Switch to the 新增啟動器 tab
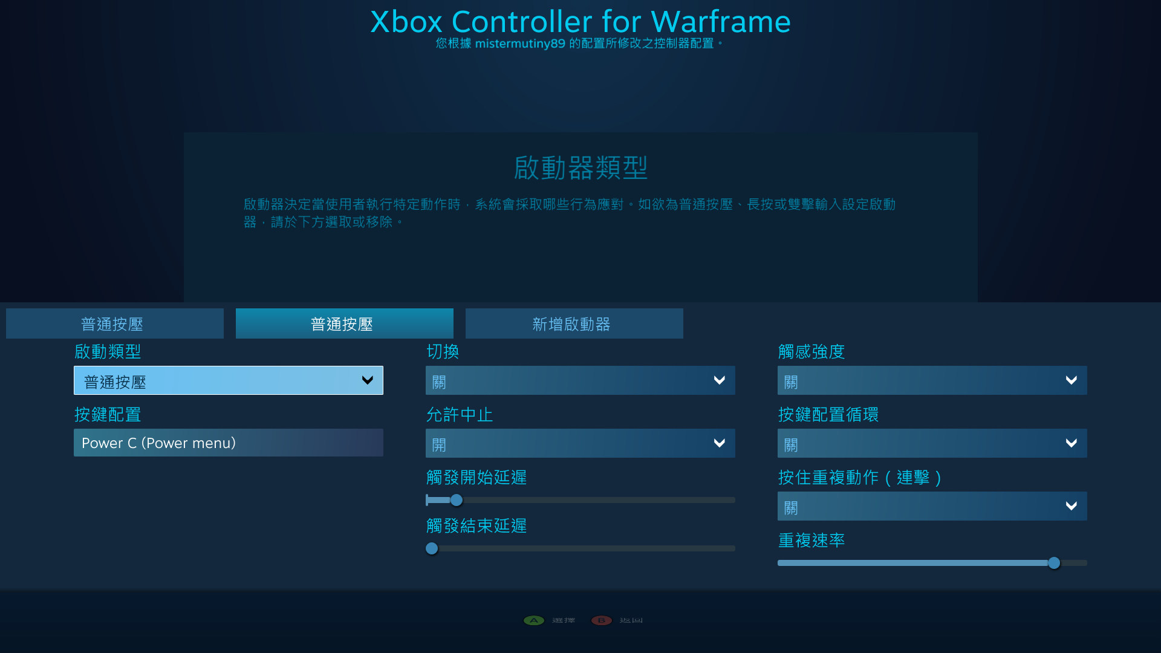 click(x=573, y=323)
